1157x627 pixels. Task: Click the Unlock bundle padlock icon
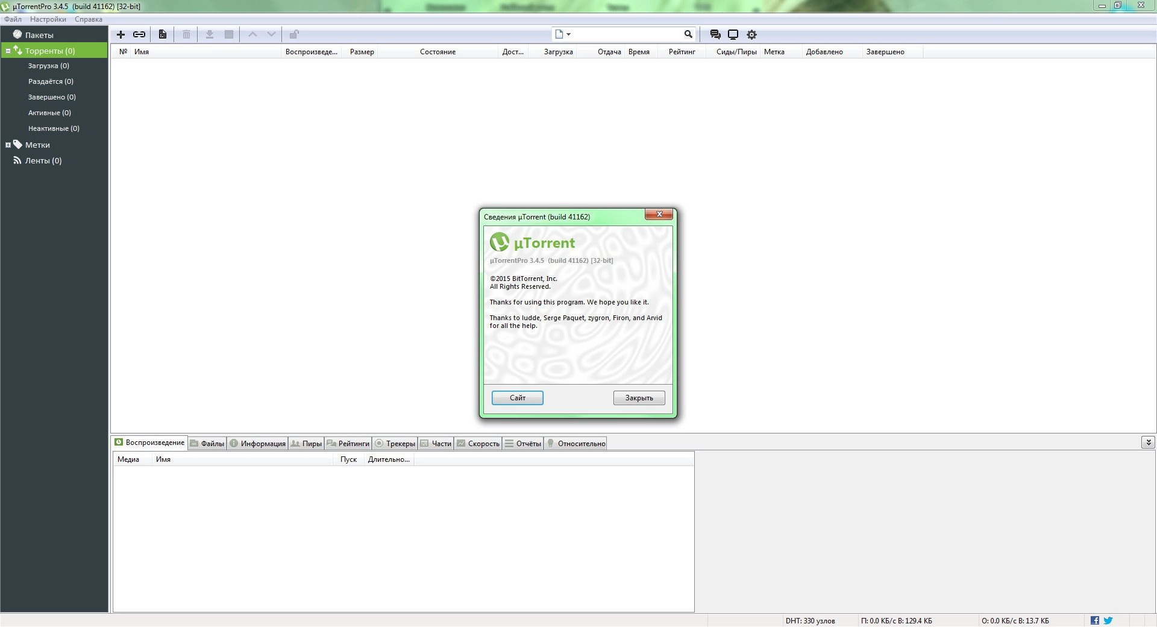[x=294, y=34]
